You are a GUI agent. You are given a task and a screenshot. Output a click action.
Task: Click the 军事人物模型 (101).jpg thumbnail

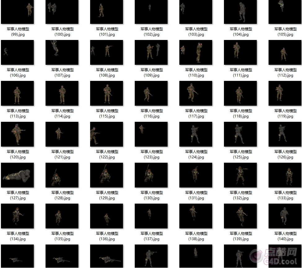[x=107, y=12]
